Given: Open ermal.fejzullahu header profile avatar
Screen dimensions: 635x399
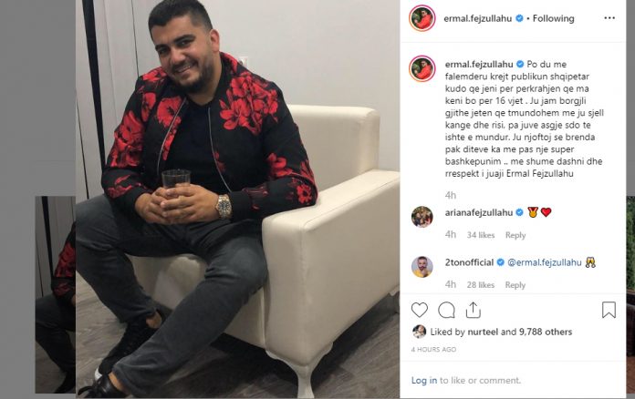Looking at the screenshot, I should click(422, 18).
